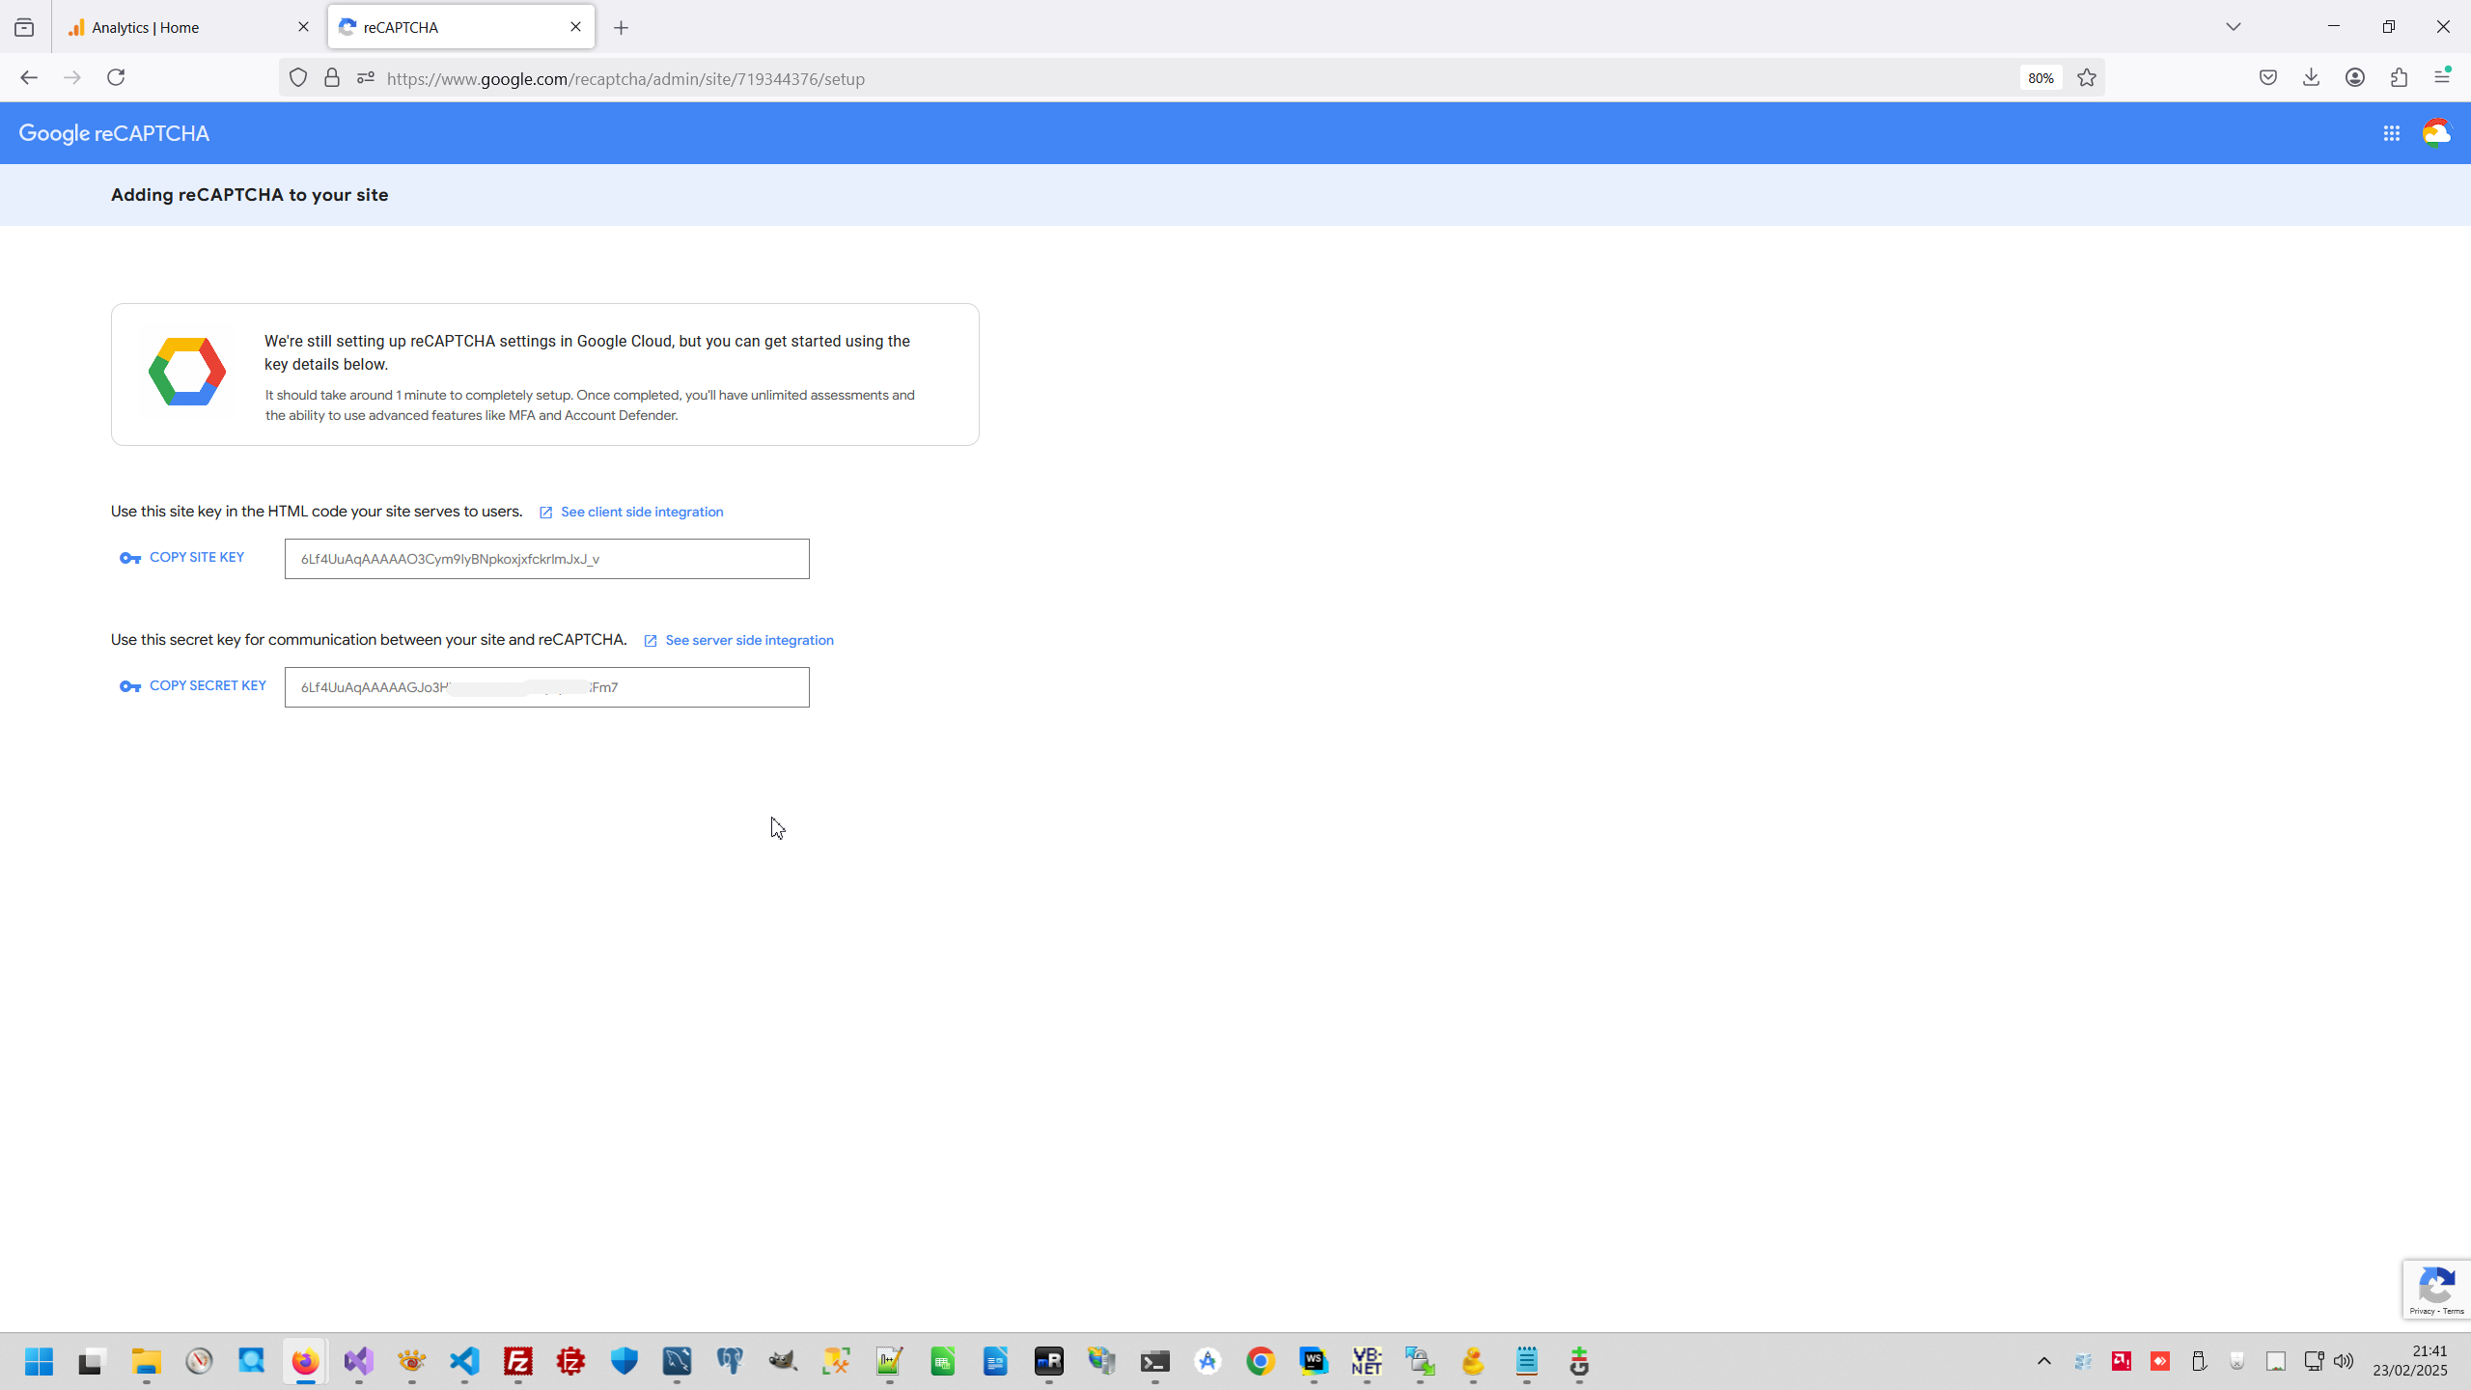
Task: Open a new browser tab
Action: [x=621, y=28]
